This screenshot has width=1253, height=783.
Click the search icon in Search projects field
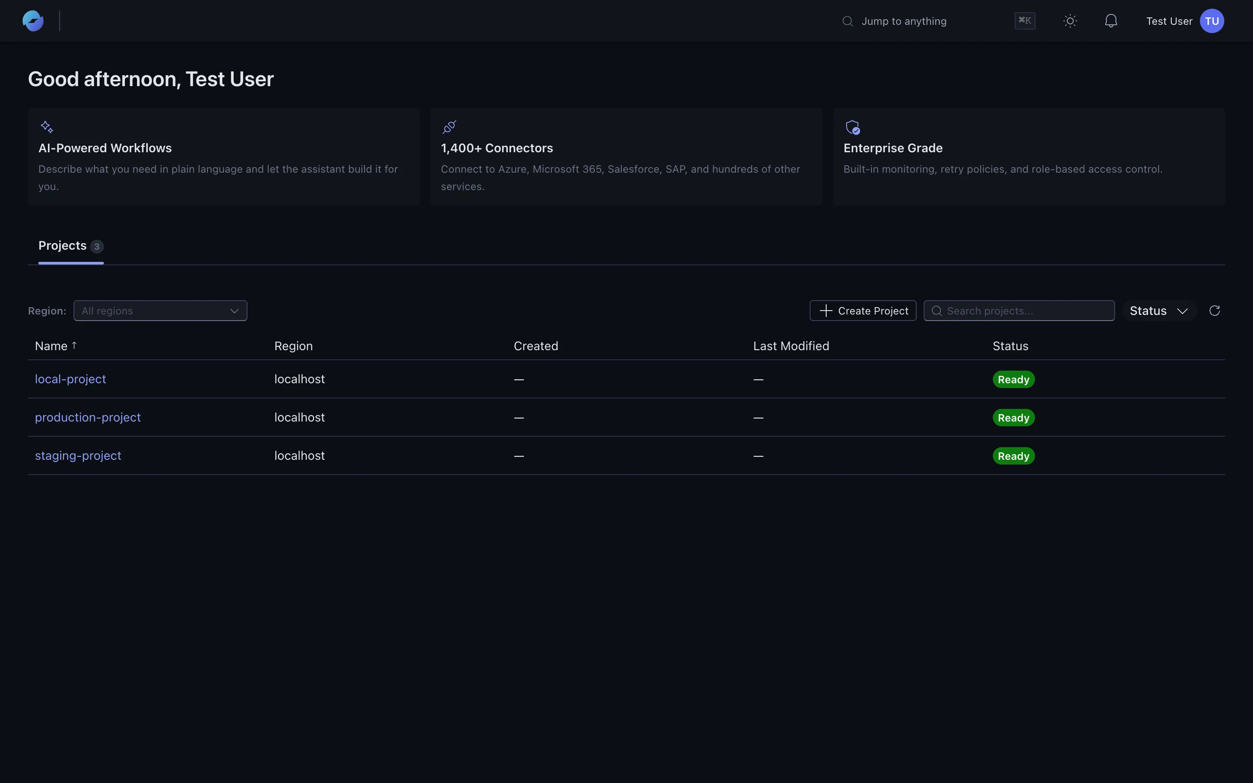click(x=937, y=311)
